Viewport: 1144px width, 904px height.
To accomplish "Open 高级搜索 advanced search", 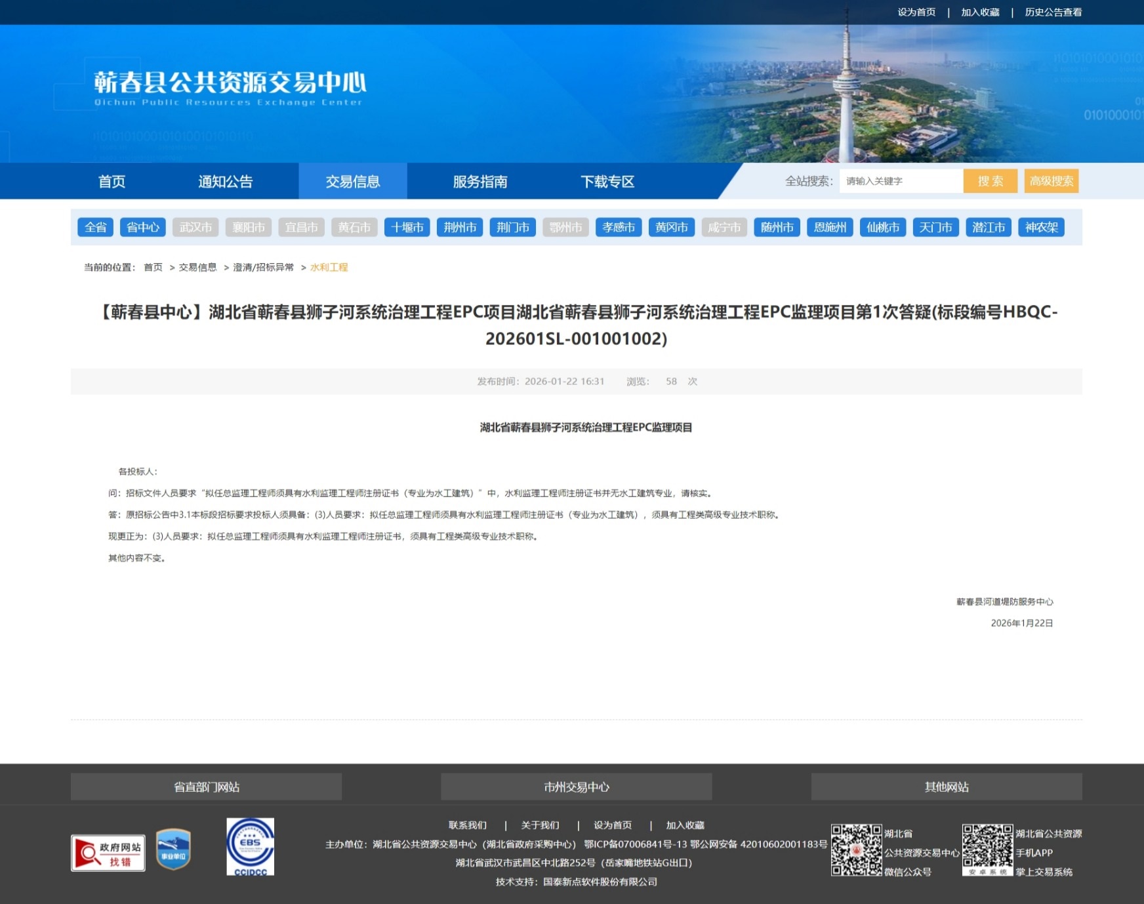I will click(x=1051, y=181).
